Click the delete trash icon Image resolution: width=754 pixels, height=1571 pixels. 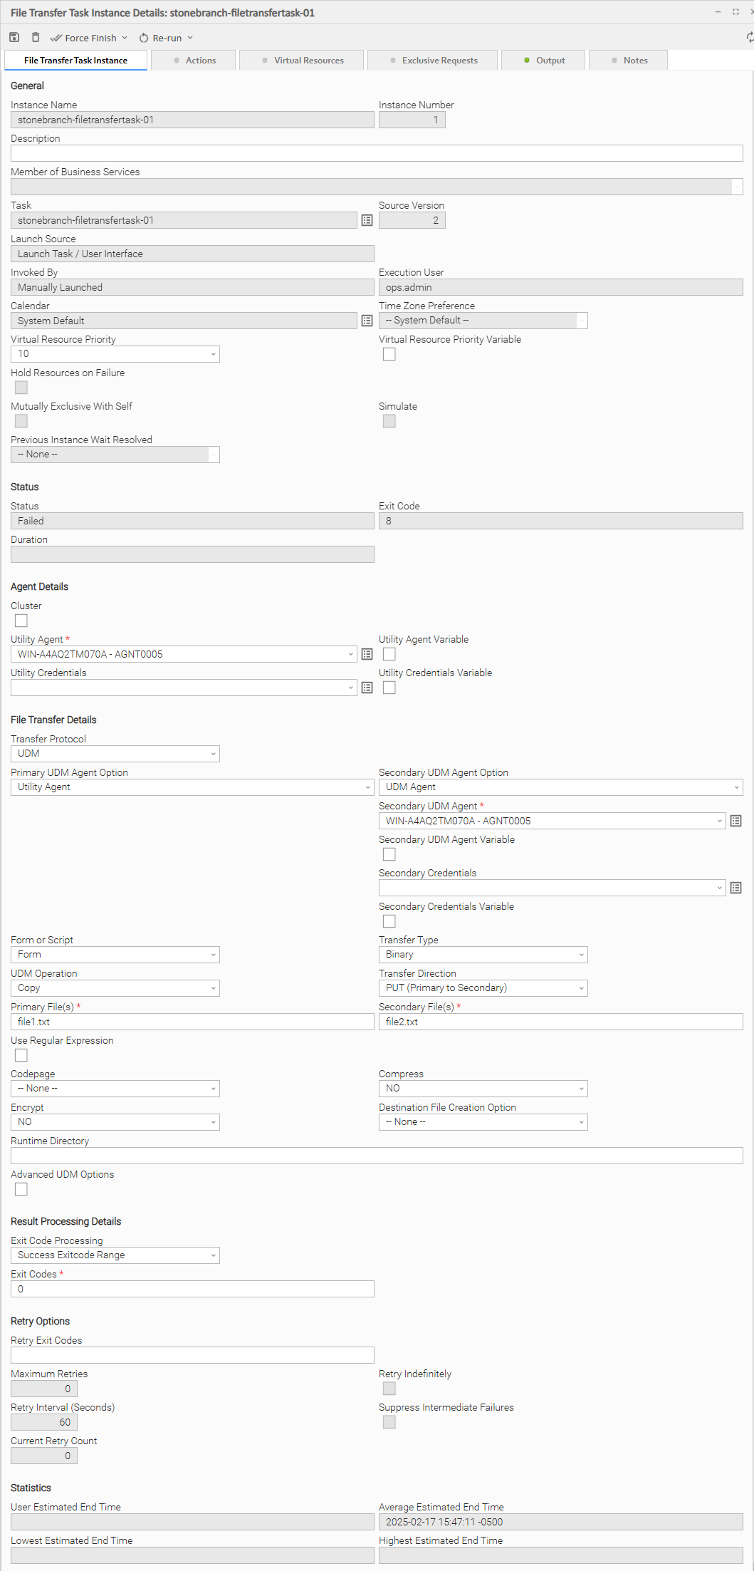(36, 38)
